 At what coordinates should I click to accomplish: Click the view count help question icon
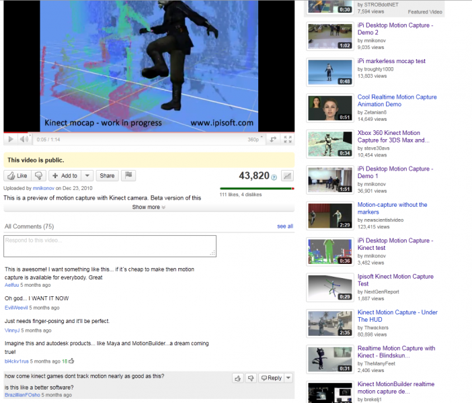tap(274, 177)
